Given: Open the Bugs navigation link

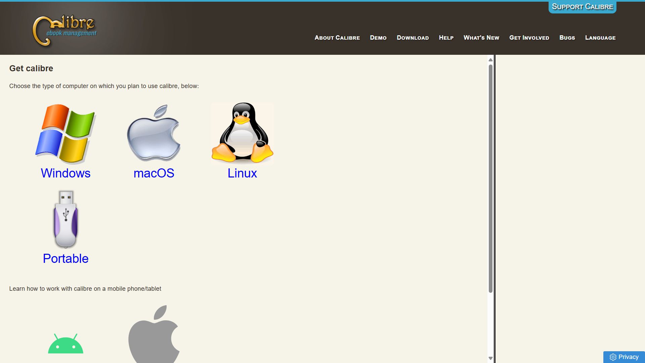Looking at the screenshot, I should [x=567, y=38].
